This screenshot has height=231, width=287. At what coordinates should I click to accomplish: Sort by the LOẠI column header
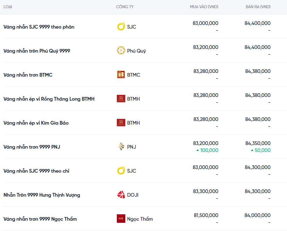(x=8, y=7)
